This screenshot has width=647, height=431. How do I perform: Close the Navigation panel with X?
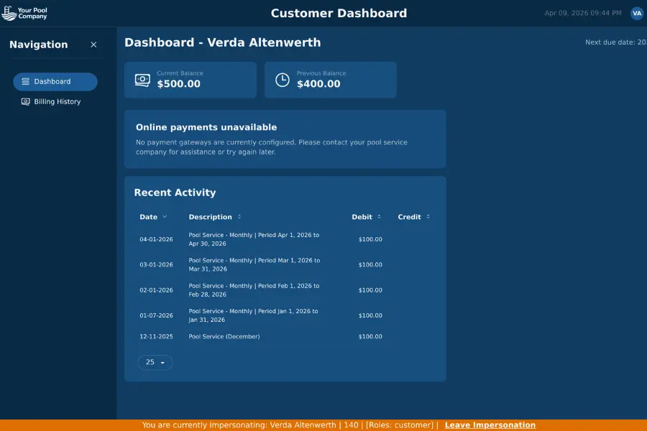click(93, 45)
